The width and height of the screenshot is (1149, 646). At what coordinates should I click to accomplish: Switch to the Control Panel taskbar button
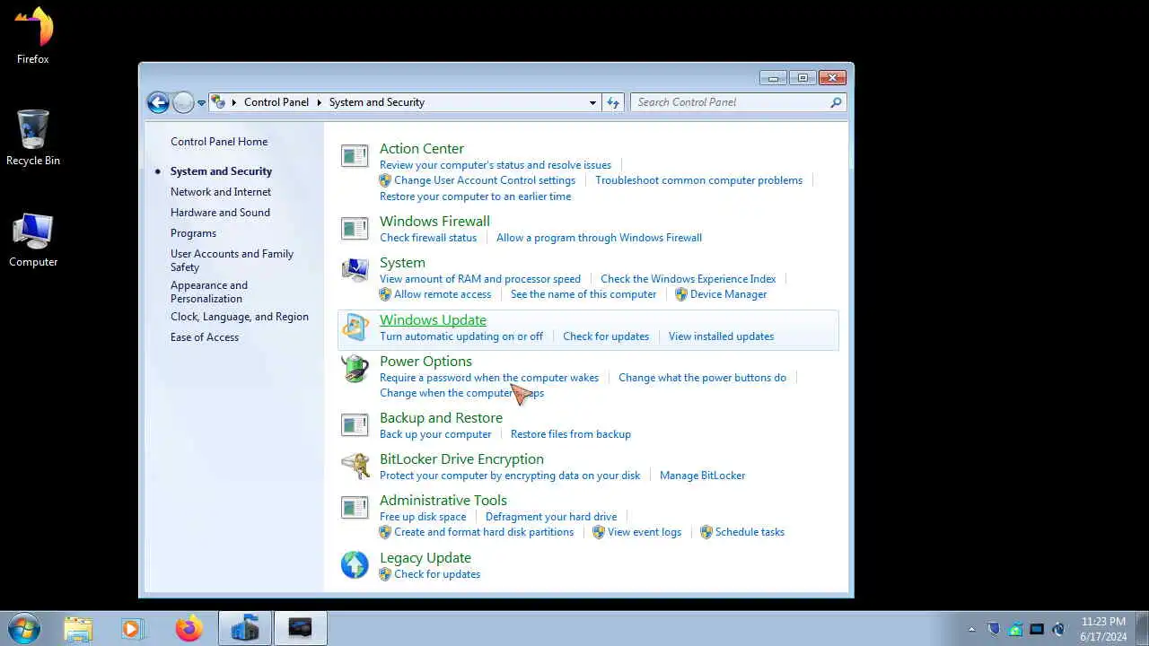pyautogui.click(x=244, y=629)
